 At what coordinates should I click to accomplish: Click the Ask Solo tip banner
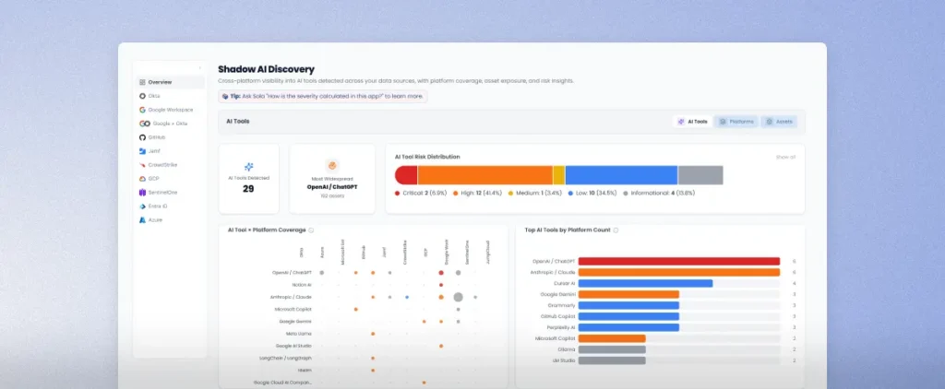point(322,96)
